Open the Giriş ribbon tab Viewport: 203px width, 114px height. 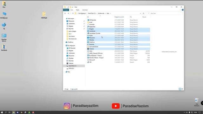[72, 10]
